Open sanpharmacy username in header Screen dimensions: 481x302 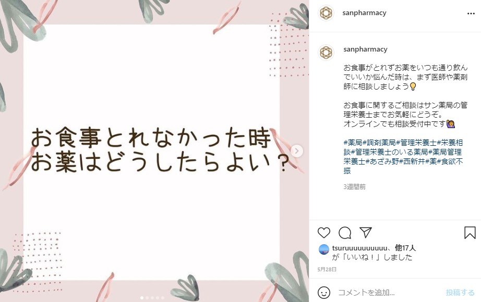tap(364, 13)
